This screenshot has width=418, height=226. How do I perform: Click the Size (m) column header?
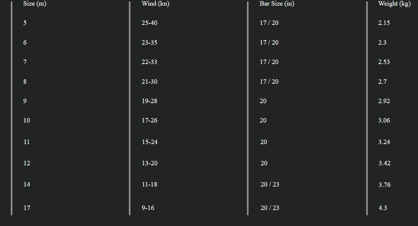tap(35, 4)
